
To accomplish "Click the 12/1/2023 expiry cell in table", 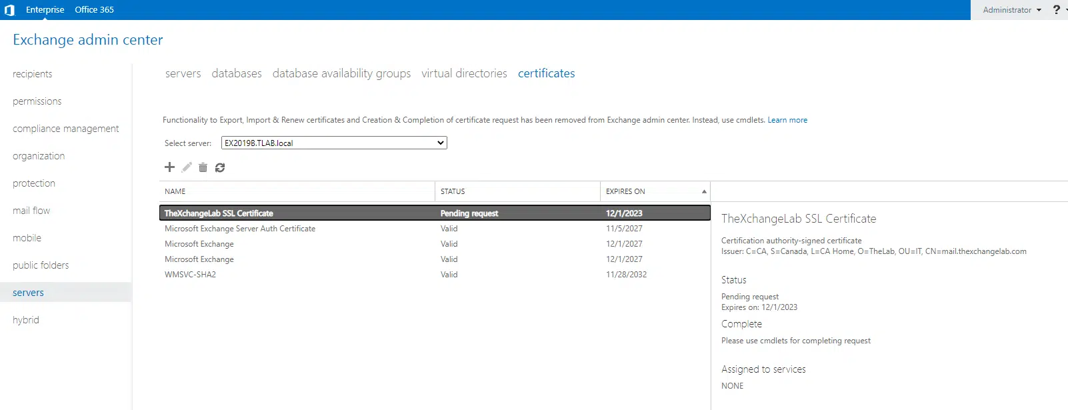I will 624,213.
